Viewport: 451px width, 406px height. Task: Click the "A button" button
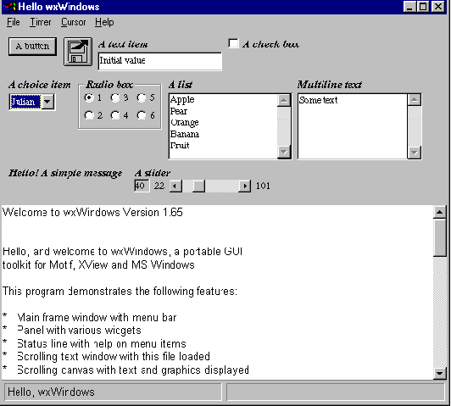[x=32, y=47]
